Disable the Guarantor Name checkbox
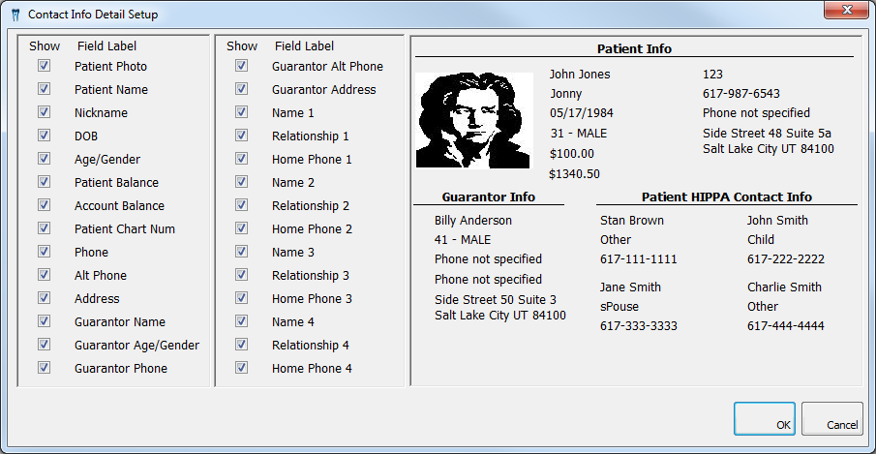The image size is (876, 454). coord(44,321)
